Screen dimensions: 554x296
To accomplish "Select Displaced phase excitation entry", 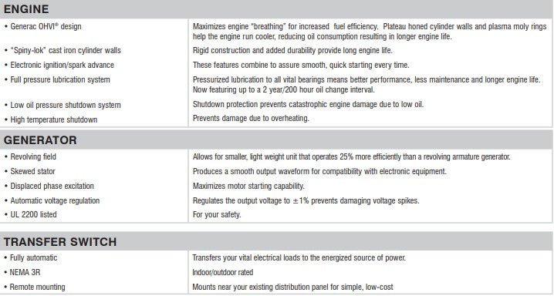I will pyautogui.click(x=52, y=186).
